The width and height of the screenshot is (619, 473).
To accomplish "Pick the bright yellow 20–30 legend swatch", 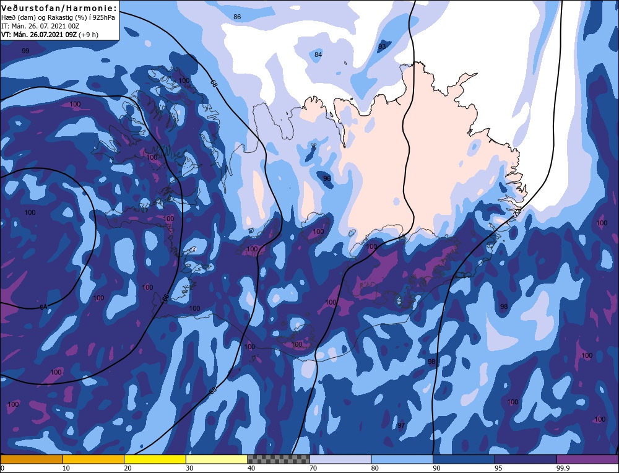I will pos(155,459).
